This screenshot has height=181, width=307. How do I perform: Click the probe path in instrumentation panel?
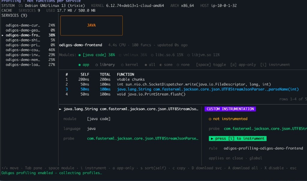click(x=265, y=129)
